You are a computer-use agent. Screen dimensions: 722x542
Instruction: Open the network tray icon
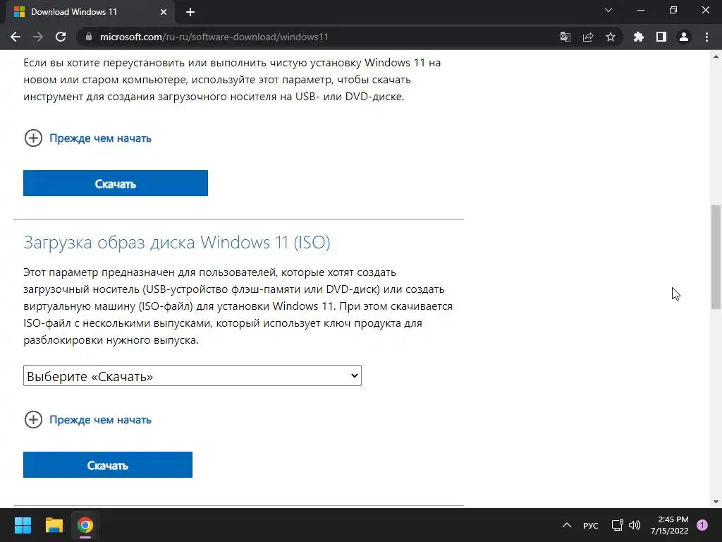[x=617, y=525]
